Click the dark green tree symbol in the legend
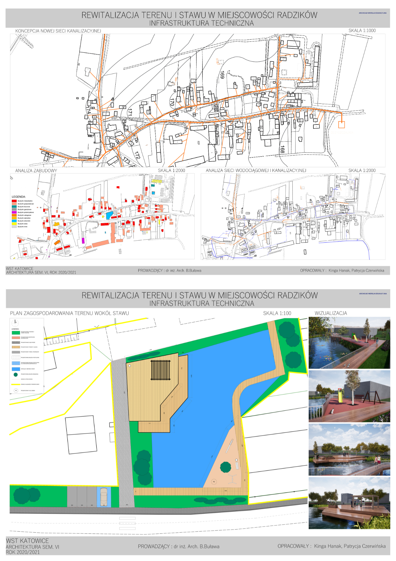This screenshot has width=396, height=561. coord(16,374)
